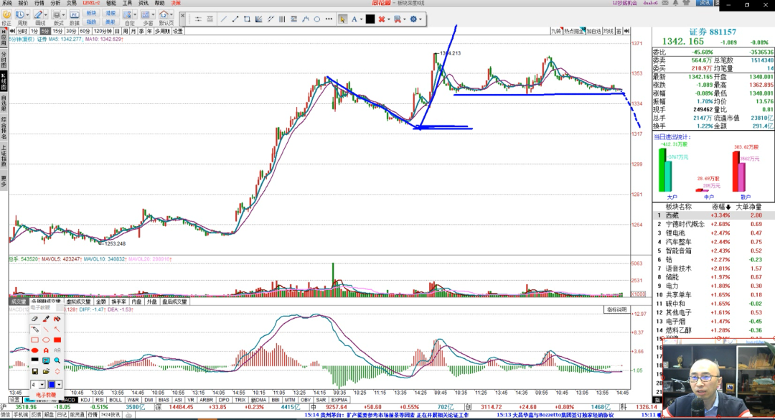Click the open folder icon in the palette

46,371
